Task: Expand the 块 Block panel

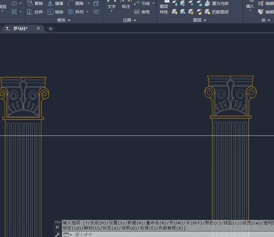Action: tap(266, 20)
